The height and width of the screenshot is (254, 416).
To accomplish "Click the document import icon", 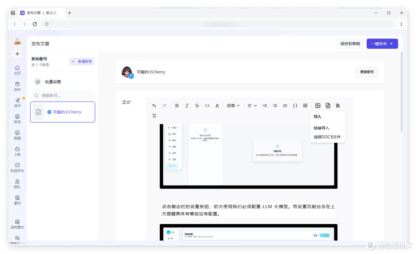I will 328,105.
